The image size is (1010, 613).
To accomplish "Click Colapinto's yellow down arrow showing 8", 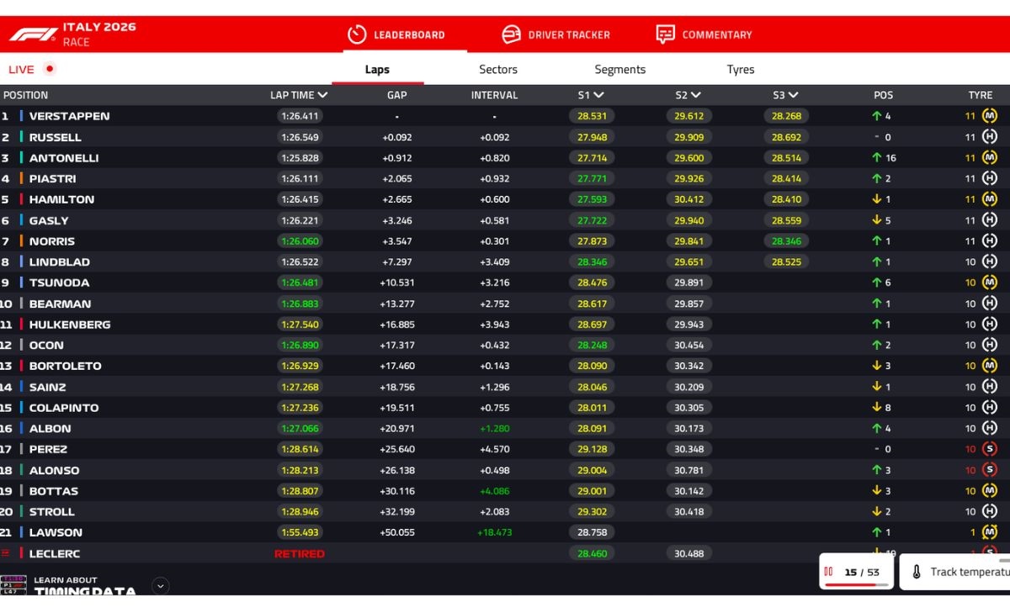I will (876, 407).
